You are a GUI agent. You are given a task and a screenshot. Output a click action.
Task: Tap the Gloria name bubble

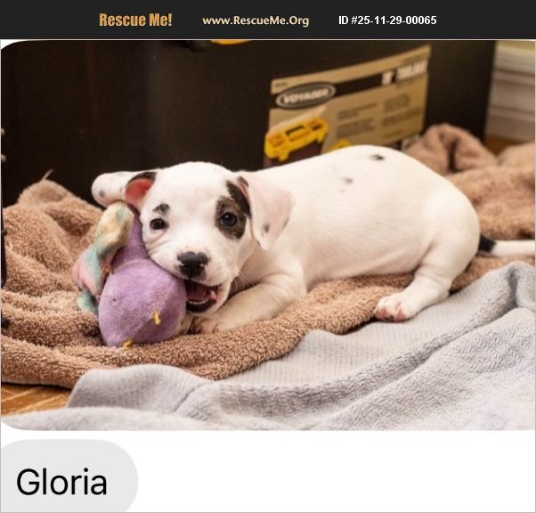tap(69, 477)
